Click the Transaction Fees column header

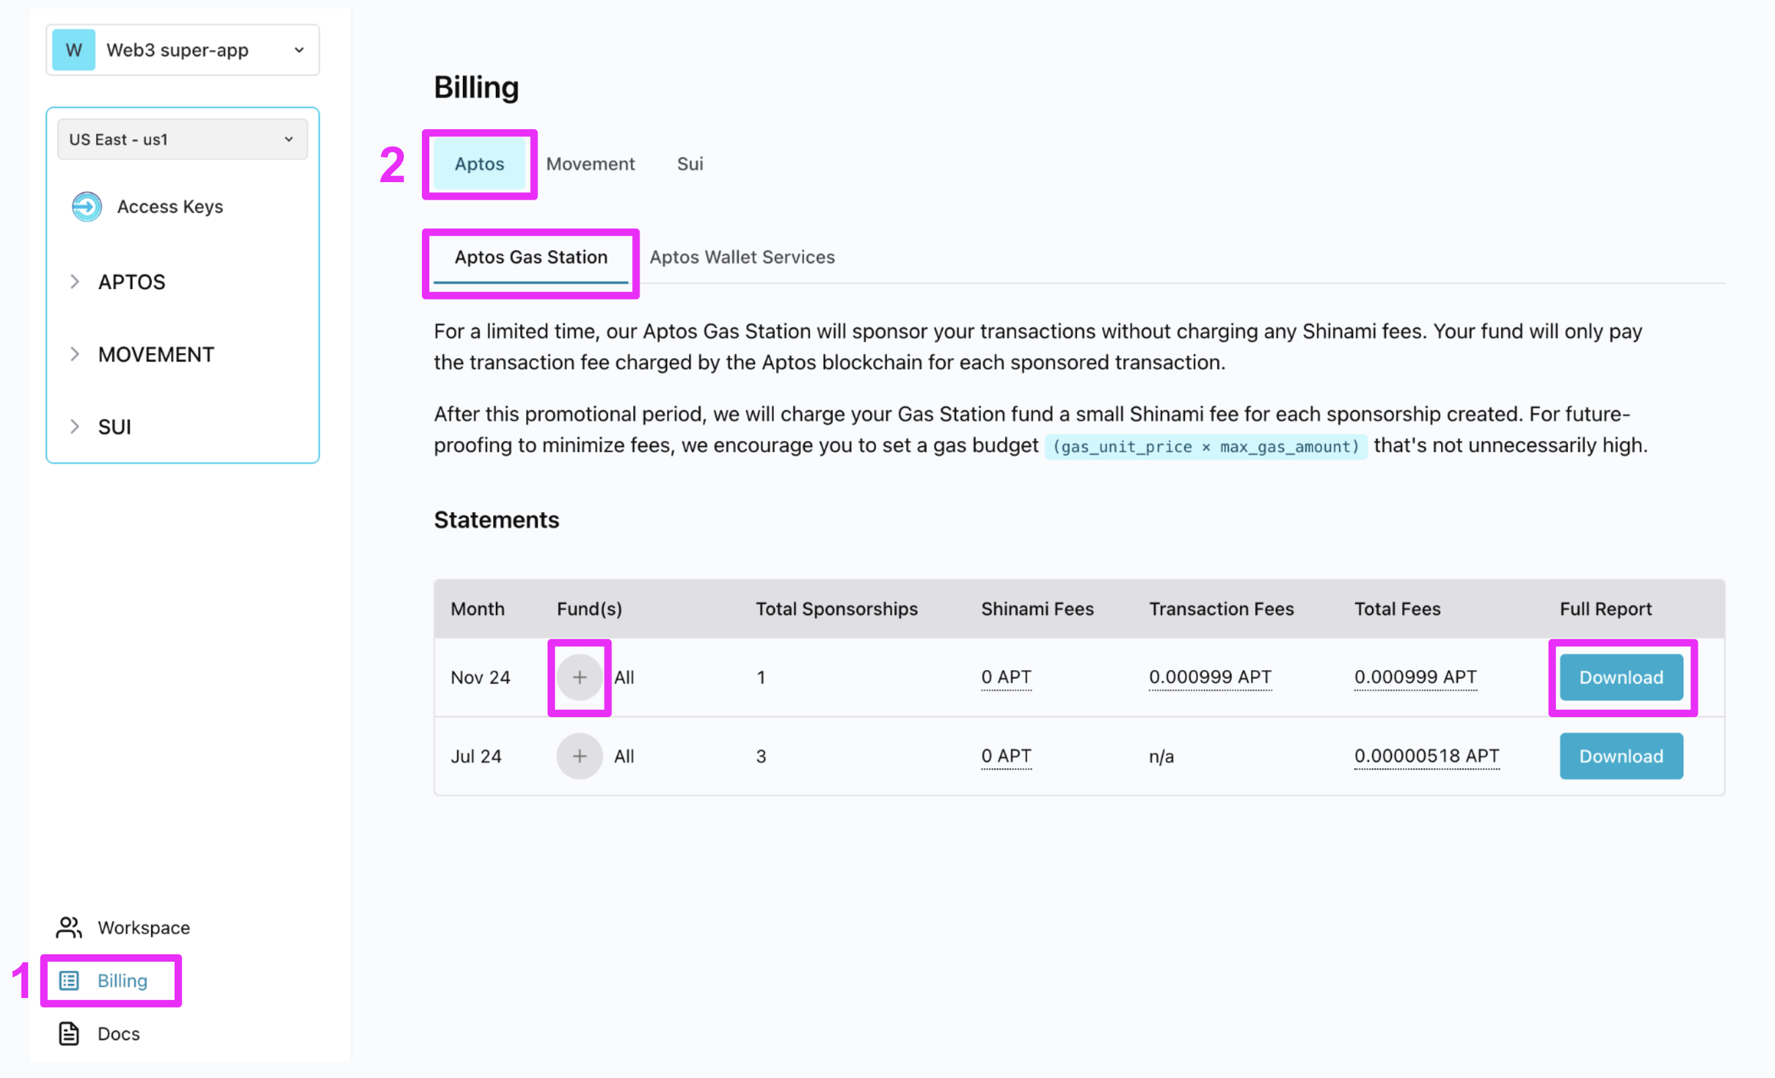[1221, 609]
